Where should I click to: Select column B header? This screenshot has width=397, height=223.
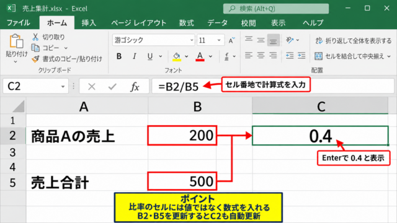200,107
